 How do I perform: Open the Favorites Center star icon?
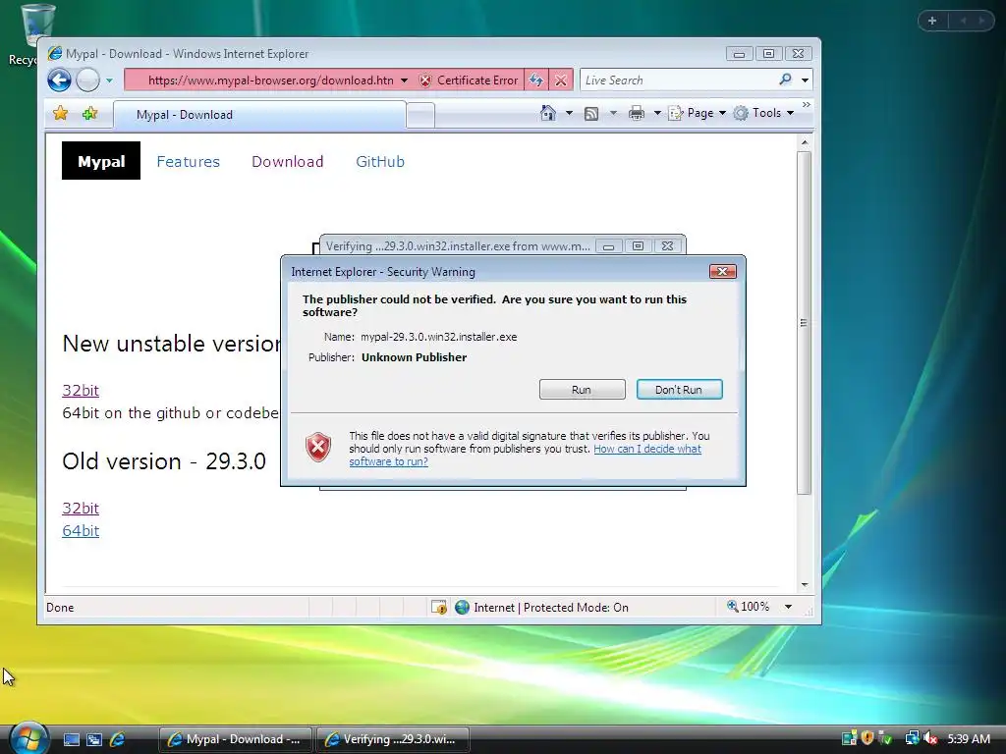pos(60,114)
